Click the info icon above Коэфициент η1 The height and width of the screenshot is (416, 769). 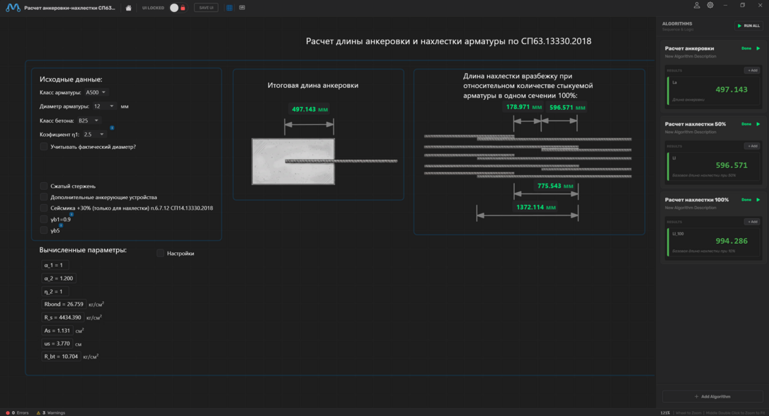(112, 128)
